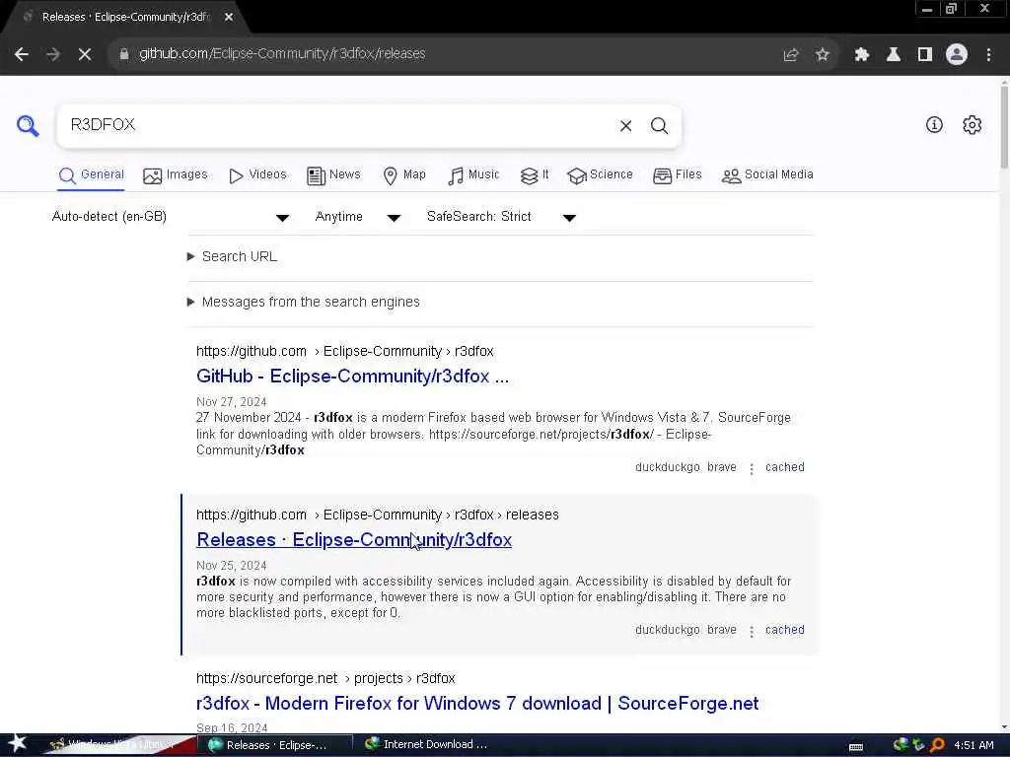Screen dimensions: 1010x757
Task: Submit search using magnifier button
Action: pos(659,126)
